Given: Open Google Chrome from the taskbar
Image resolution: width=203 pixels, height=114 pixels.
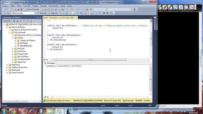Looking at the screenshot, I should (x=13, y=111).
